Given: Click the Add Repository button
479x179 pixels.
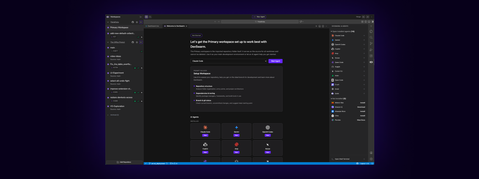Looking at the screenshot, I should 124,162.
